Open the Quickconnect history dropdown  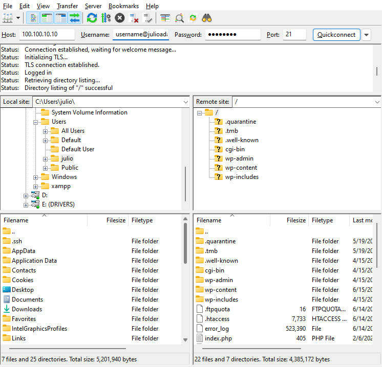[366, 35]
